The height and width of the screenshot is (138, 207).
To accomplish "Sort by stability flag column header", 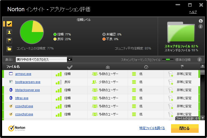I will coord(182,67).
